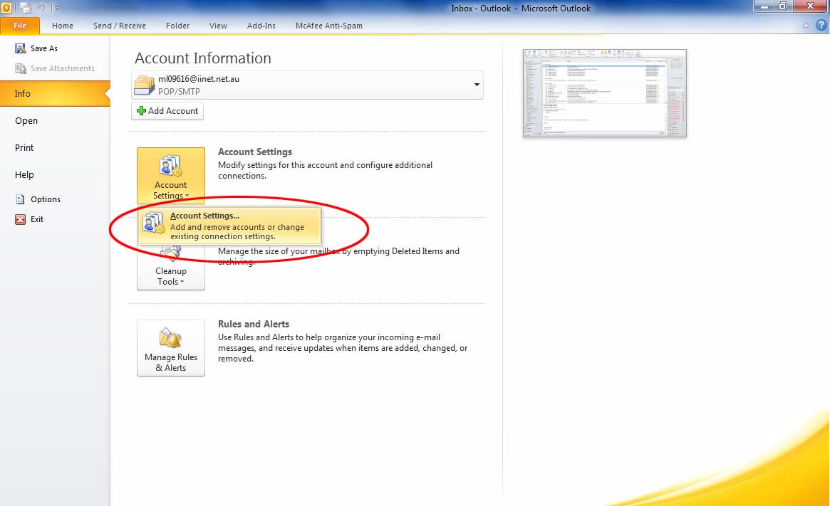
Task: Open Options from the sidebar
Action: 46,199
